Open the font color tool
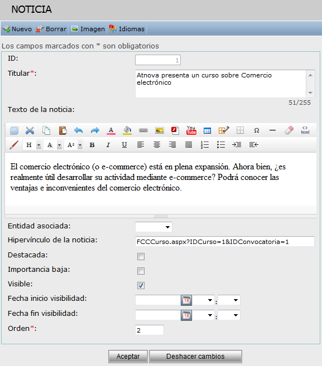The image size is (322, 366). click(111, 130)
